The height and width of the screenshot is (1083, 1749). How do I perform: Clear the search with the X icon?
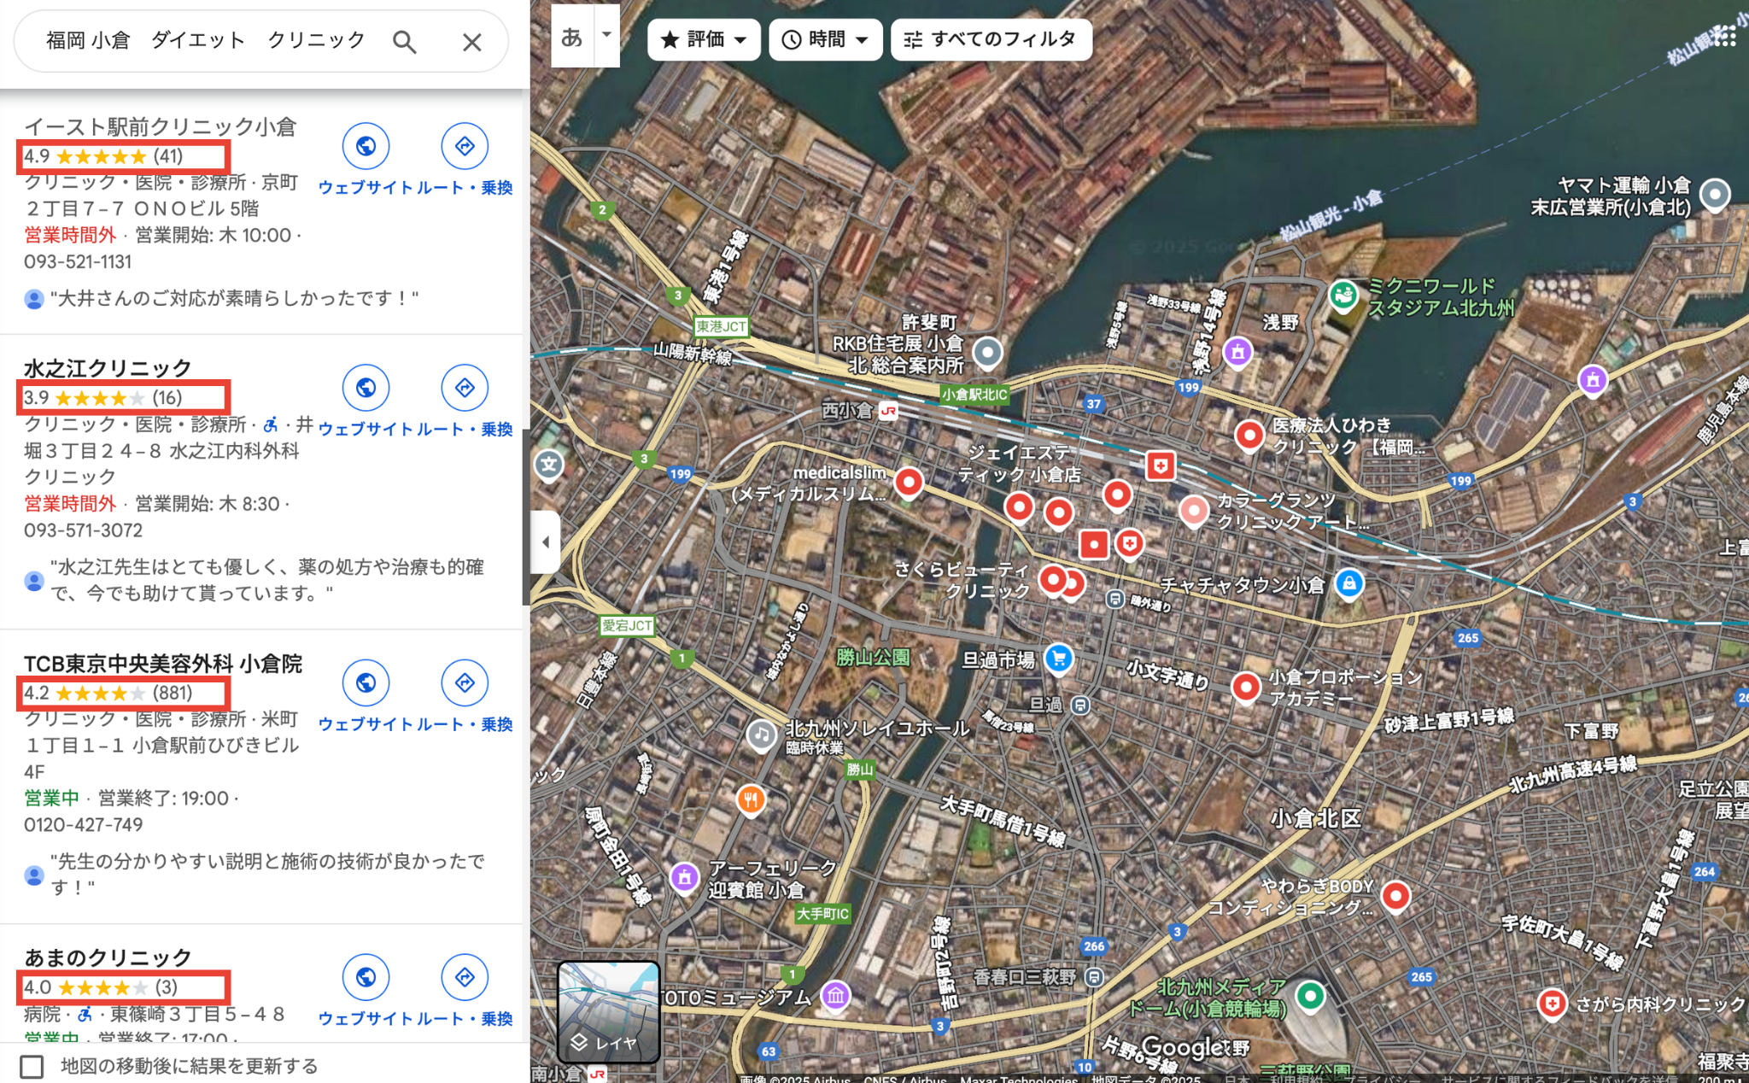(x=471, y=41)
